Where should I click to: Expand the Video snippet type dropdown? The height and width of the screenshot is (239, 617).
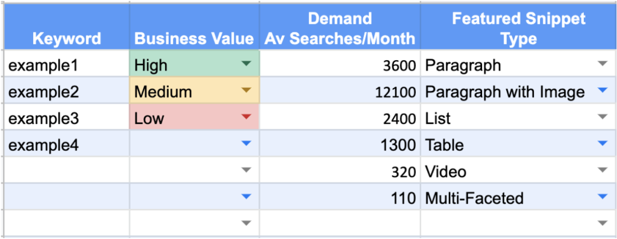tap(603, 170)
